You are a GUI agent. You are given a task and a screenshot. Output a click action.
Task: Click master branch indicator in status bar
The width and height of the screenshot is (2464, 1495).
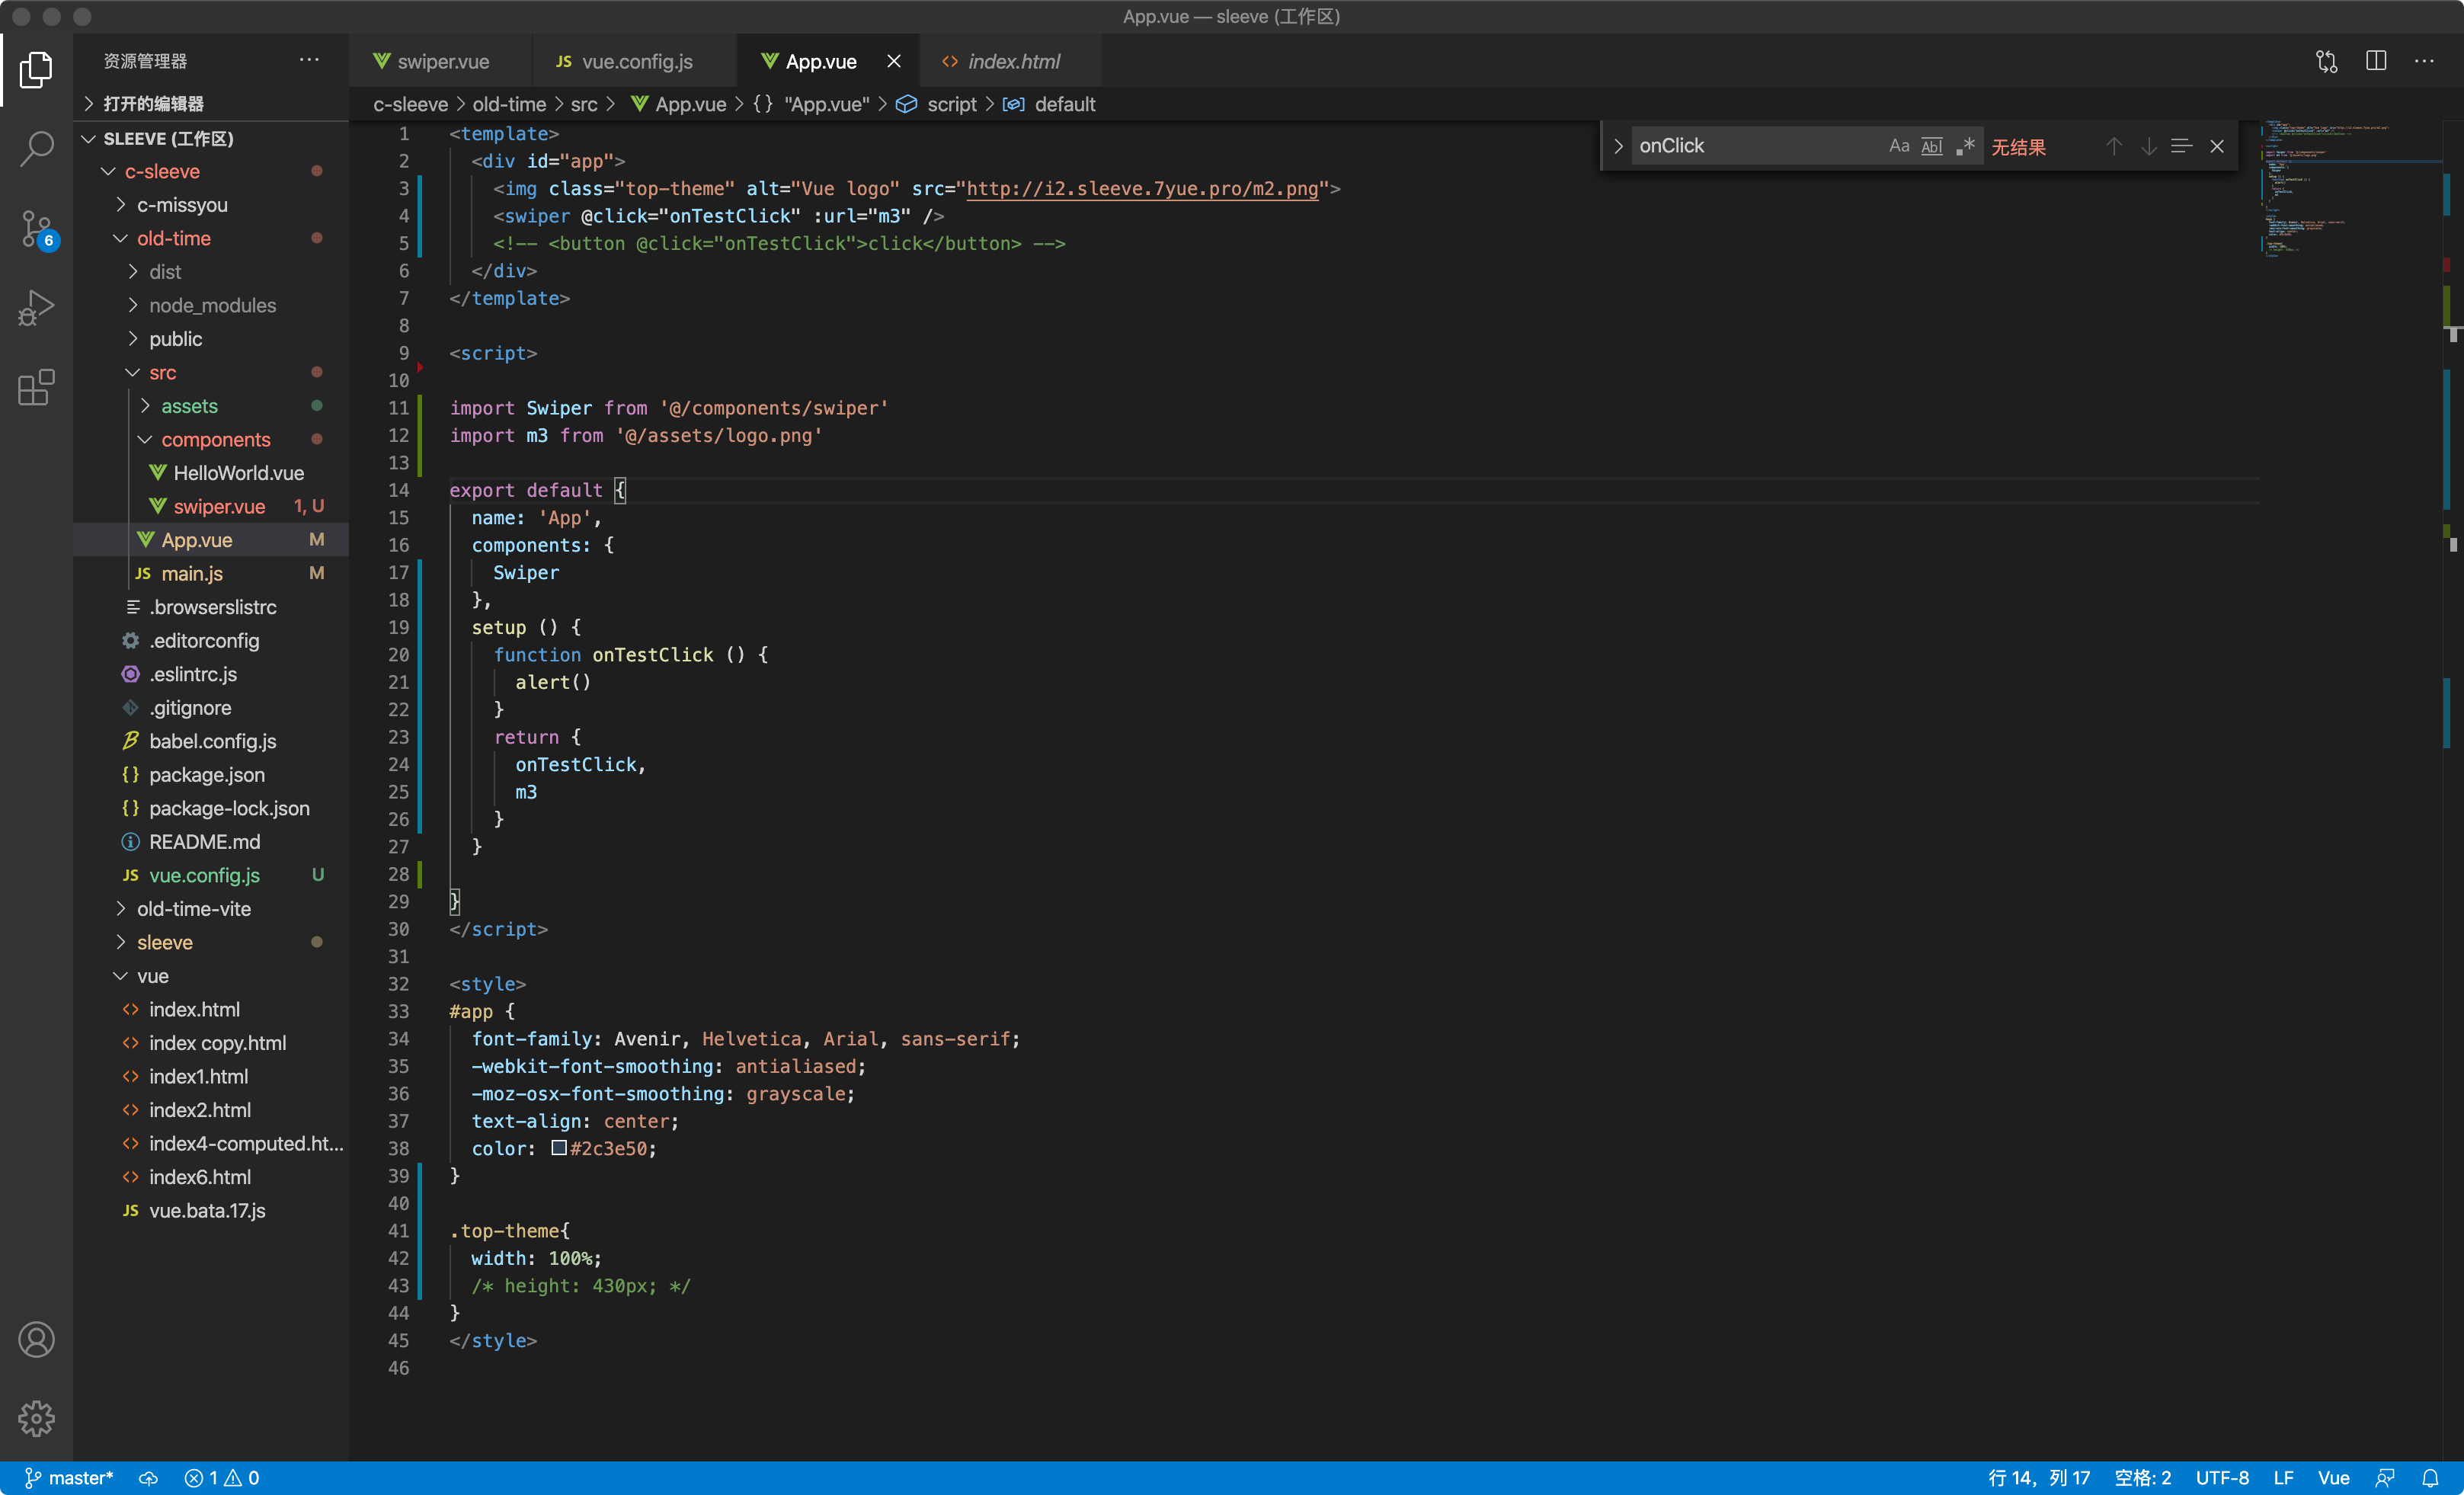point(68,1478)
